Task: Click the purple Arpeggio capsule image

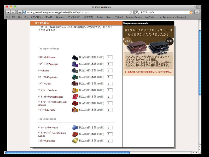Action: pos(75,64)
